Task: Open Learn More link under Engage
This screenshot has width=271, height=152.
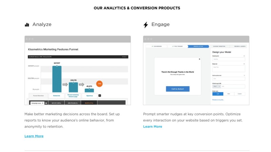Action: [x=152, y=127]
